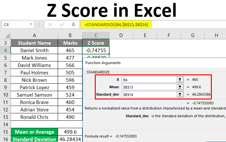The width and height of the screenshot is (226, 142).
Task: Click the X argument input field B4
Action: click(149, 80)
